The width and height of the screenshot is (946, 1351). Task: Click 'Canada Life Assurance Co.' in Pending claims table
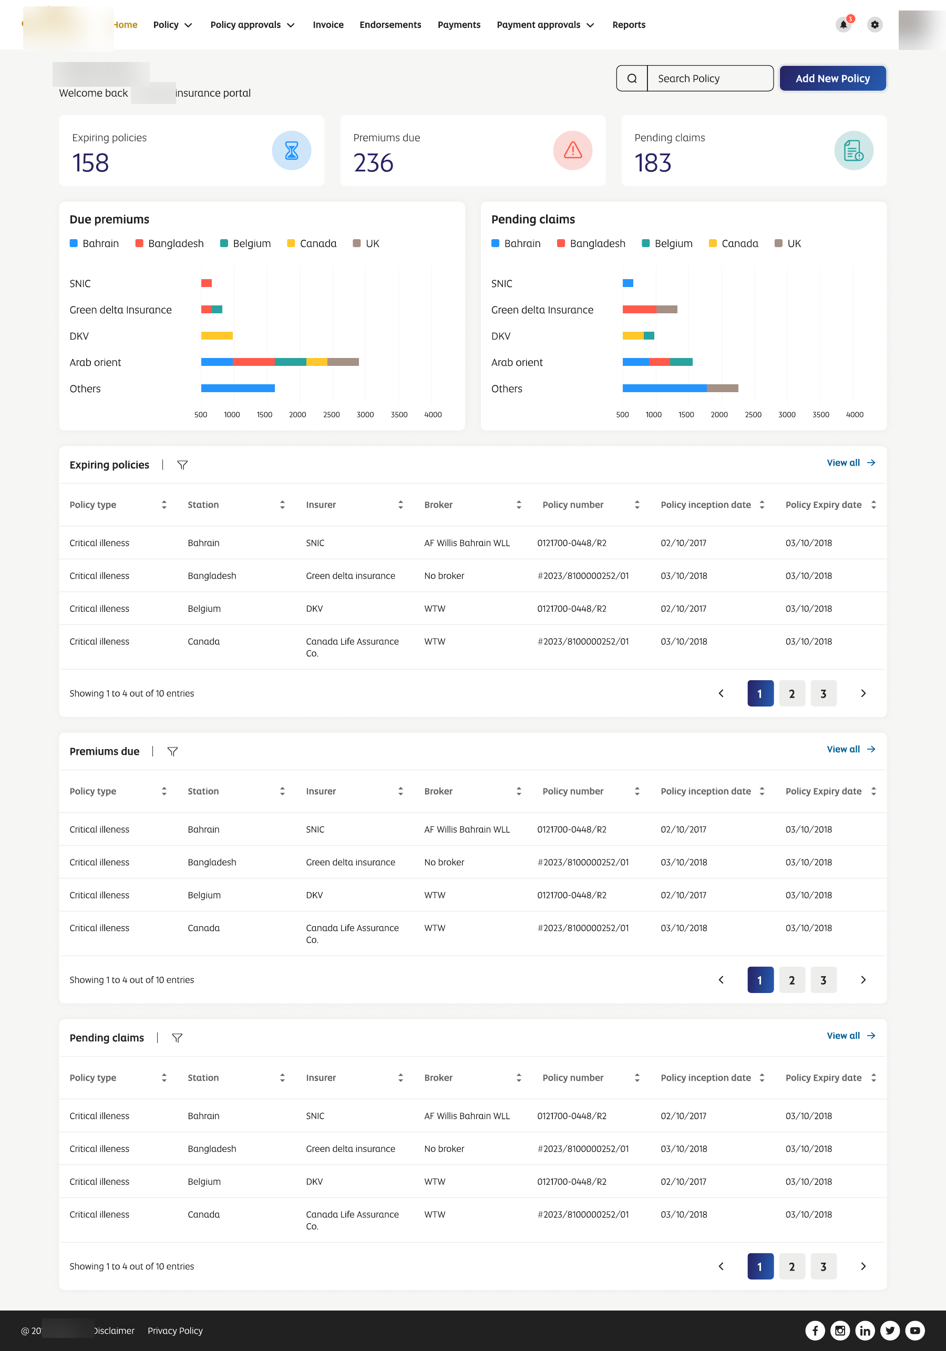353,1221
